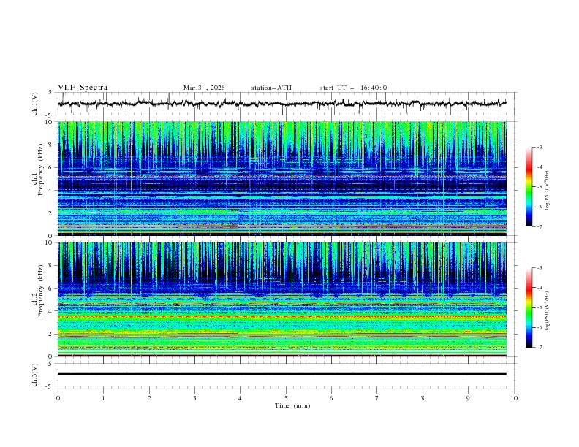This screenshot has width=579, height=447.
Task: Click the lower ch.2 PSD color bar
Action: point(529,307)
